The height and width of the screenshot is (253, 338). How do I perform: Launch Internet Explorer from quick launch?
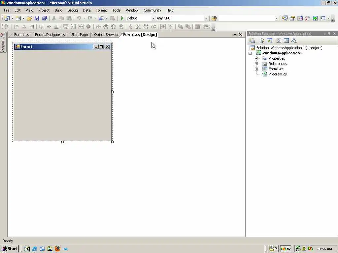pos(34,249)
